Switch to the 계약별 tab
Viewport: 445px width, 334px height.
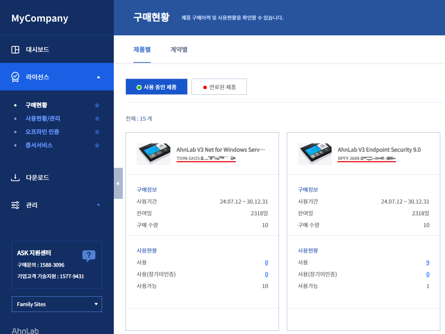pos(179,50)
